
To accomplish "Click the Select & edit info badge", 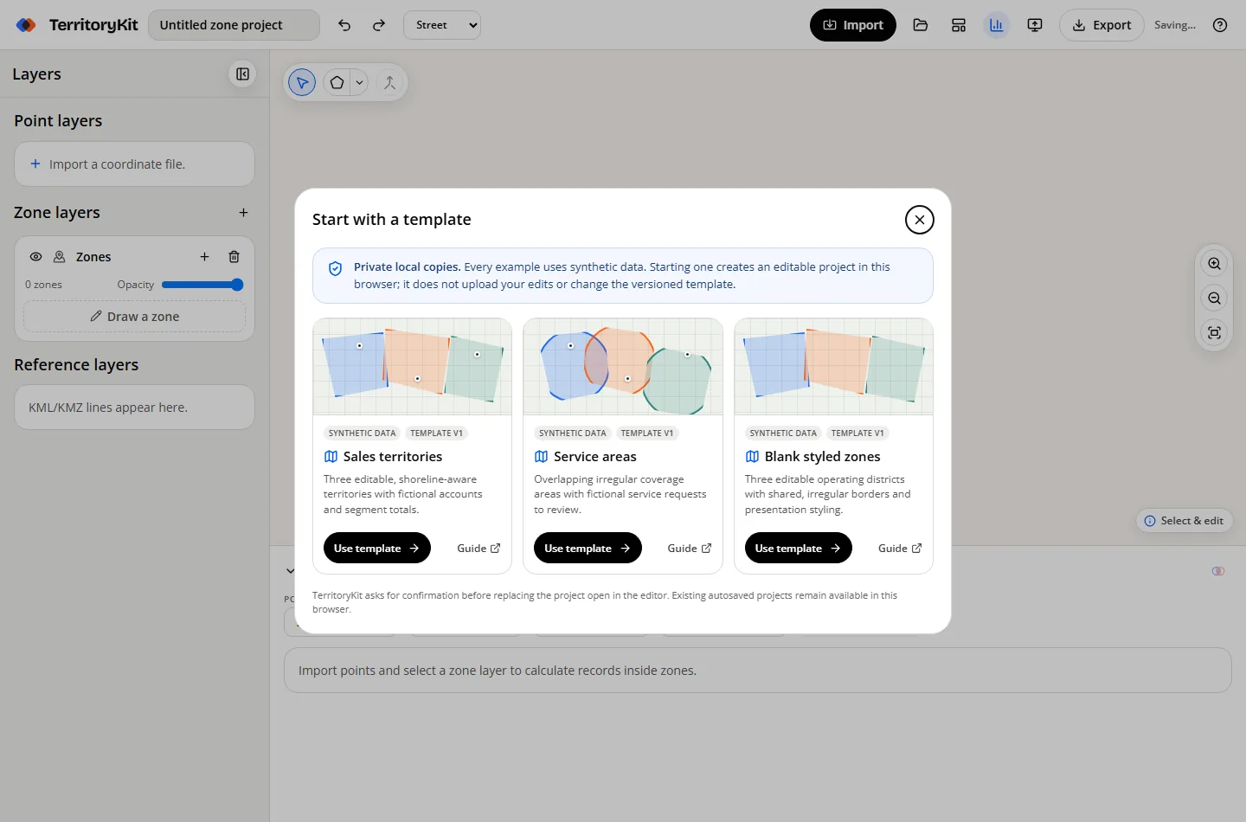I will (1184, 521).
